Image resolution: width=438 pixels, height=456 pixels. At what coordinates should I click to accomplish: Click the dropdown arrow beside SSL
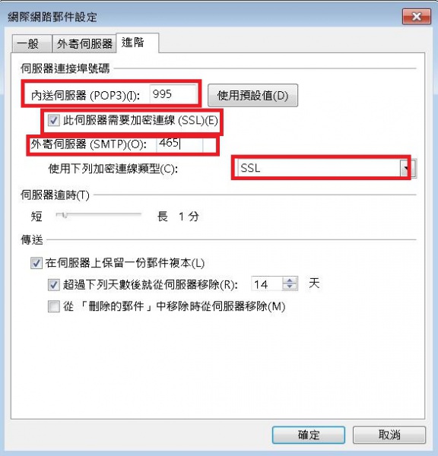406,168
